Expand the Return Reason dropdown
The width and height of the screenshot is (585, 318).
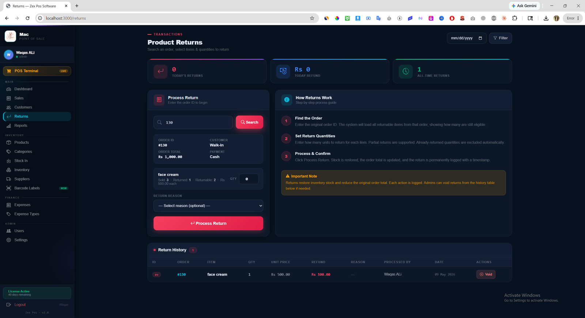tap(208, 206)
